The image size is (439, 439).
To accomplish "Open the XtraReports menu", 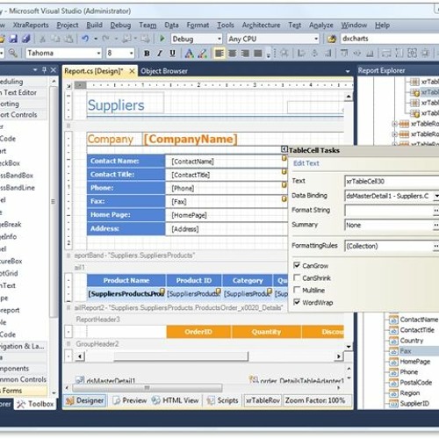I will point(31,25).
